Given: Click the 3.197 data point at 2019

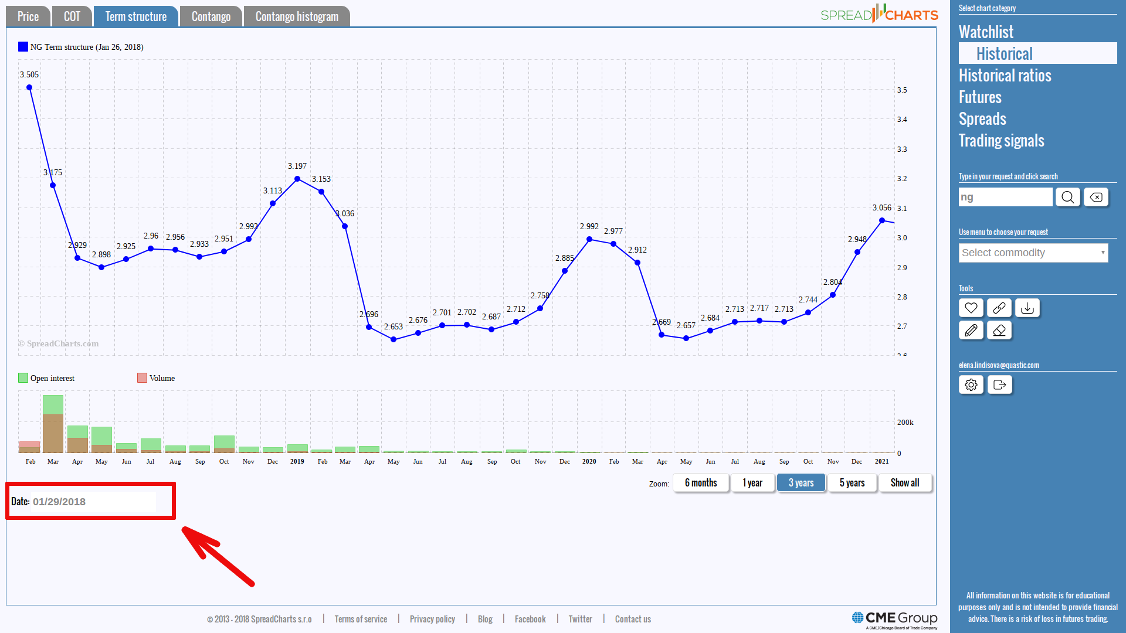Looking at the screenshot, I should coord(297,179).
